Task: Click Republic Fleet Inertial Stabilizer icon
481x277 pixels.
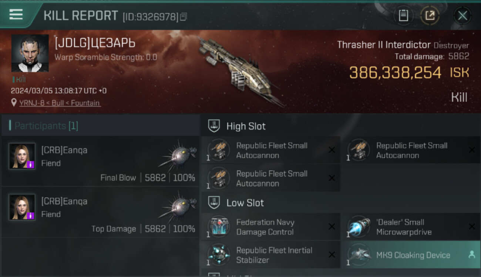Action: (x=219, y=255)
